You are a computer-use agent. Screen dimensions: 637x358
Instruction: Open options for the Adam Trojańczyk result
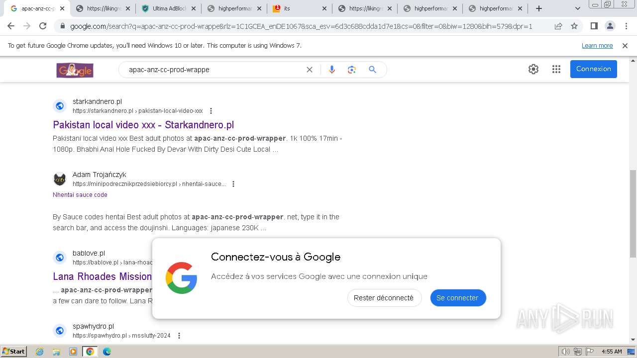[x=233, y=184]
